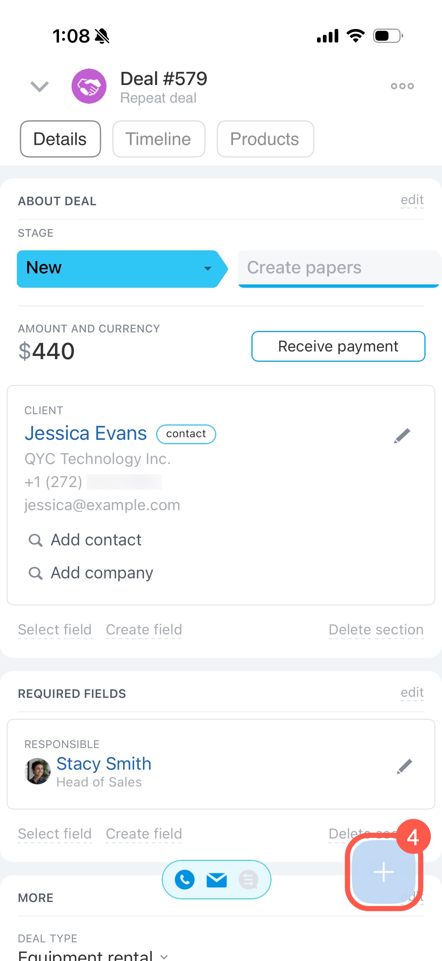Image resolution: width=442 pixels, height=961 pixels.
Task: Tap the purple handshake deal icon
Action: (89, 86)
